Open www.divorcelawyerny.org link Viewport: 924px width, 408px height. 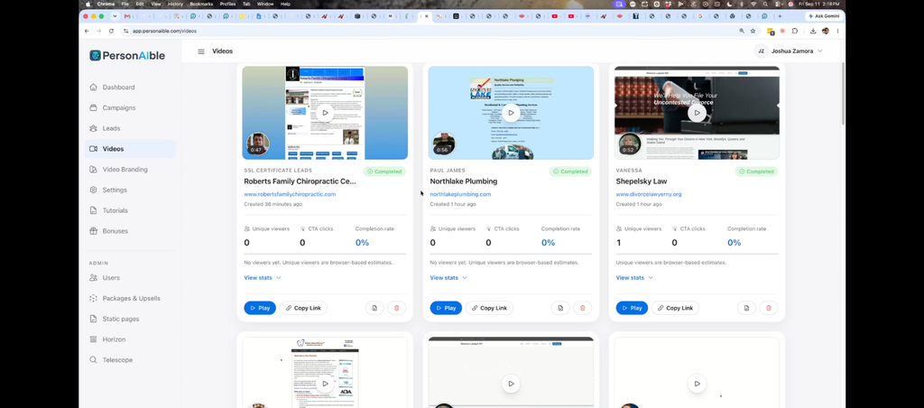coord(649,195)
